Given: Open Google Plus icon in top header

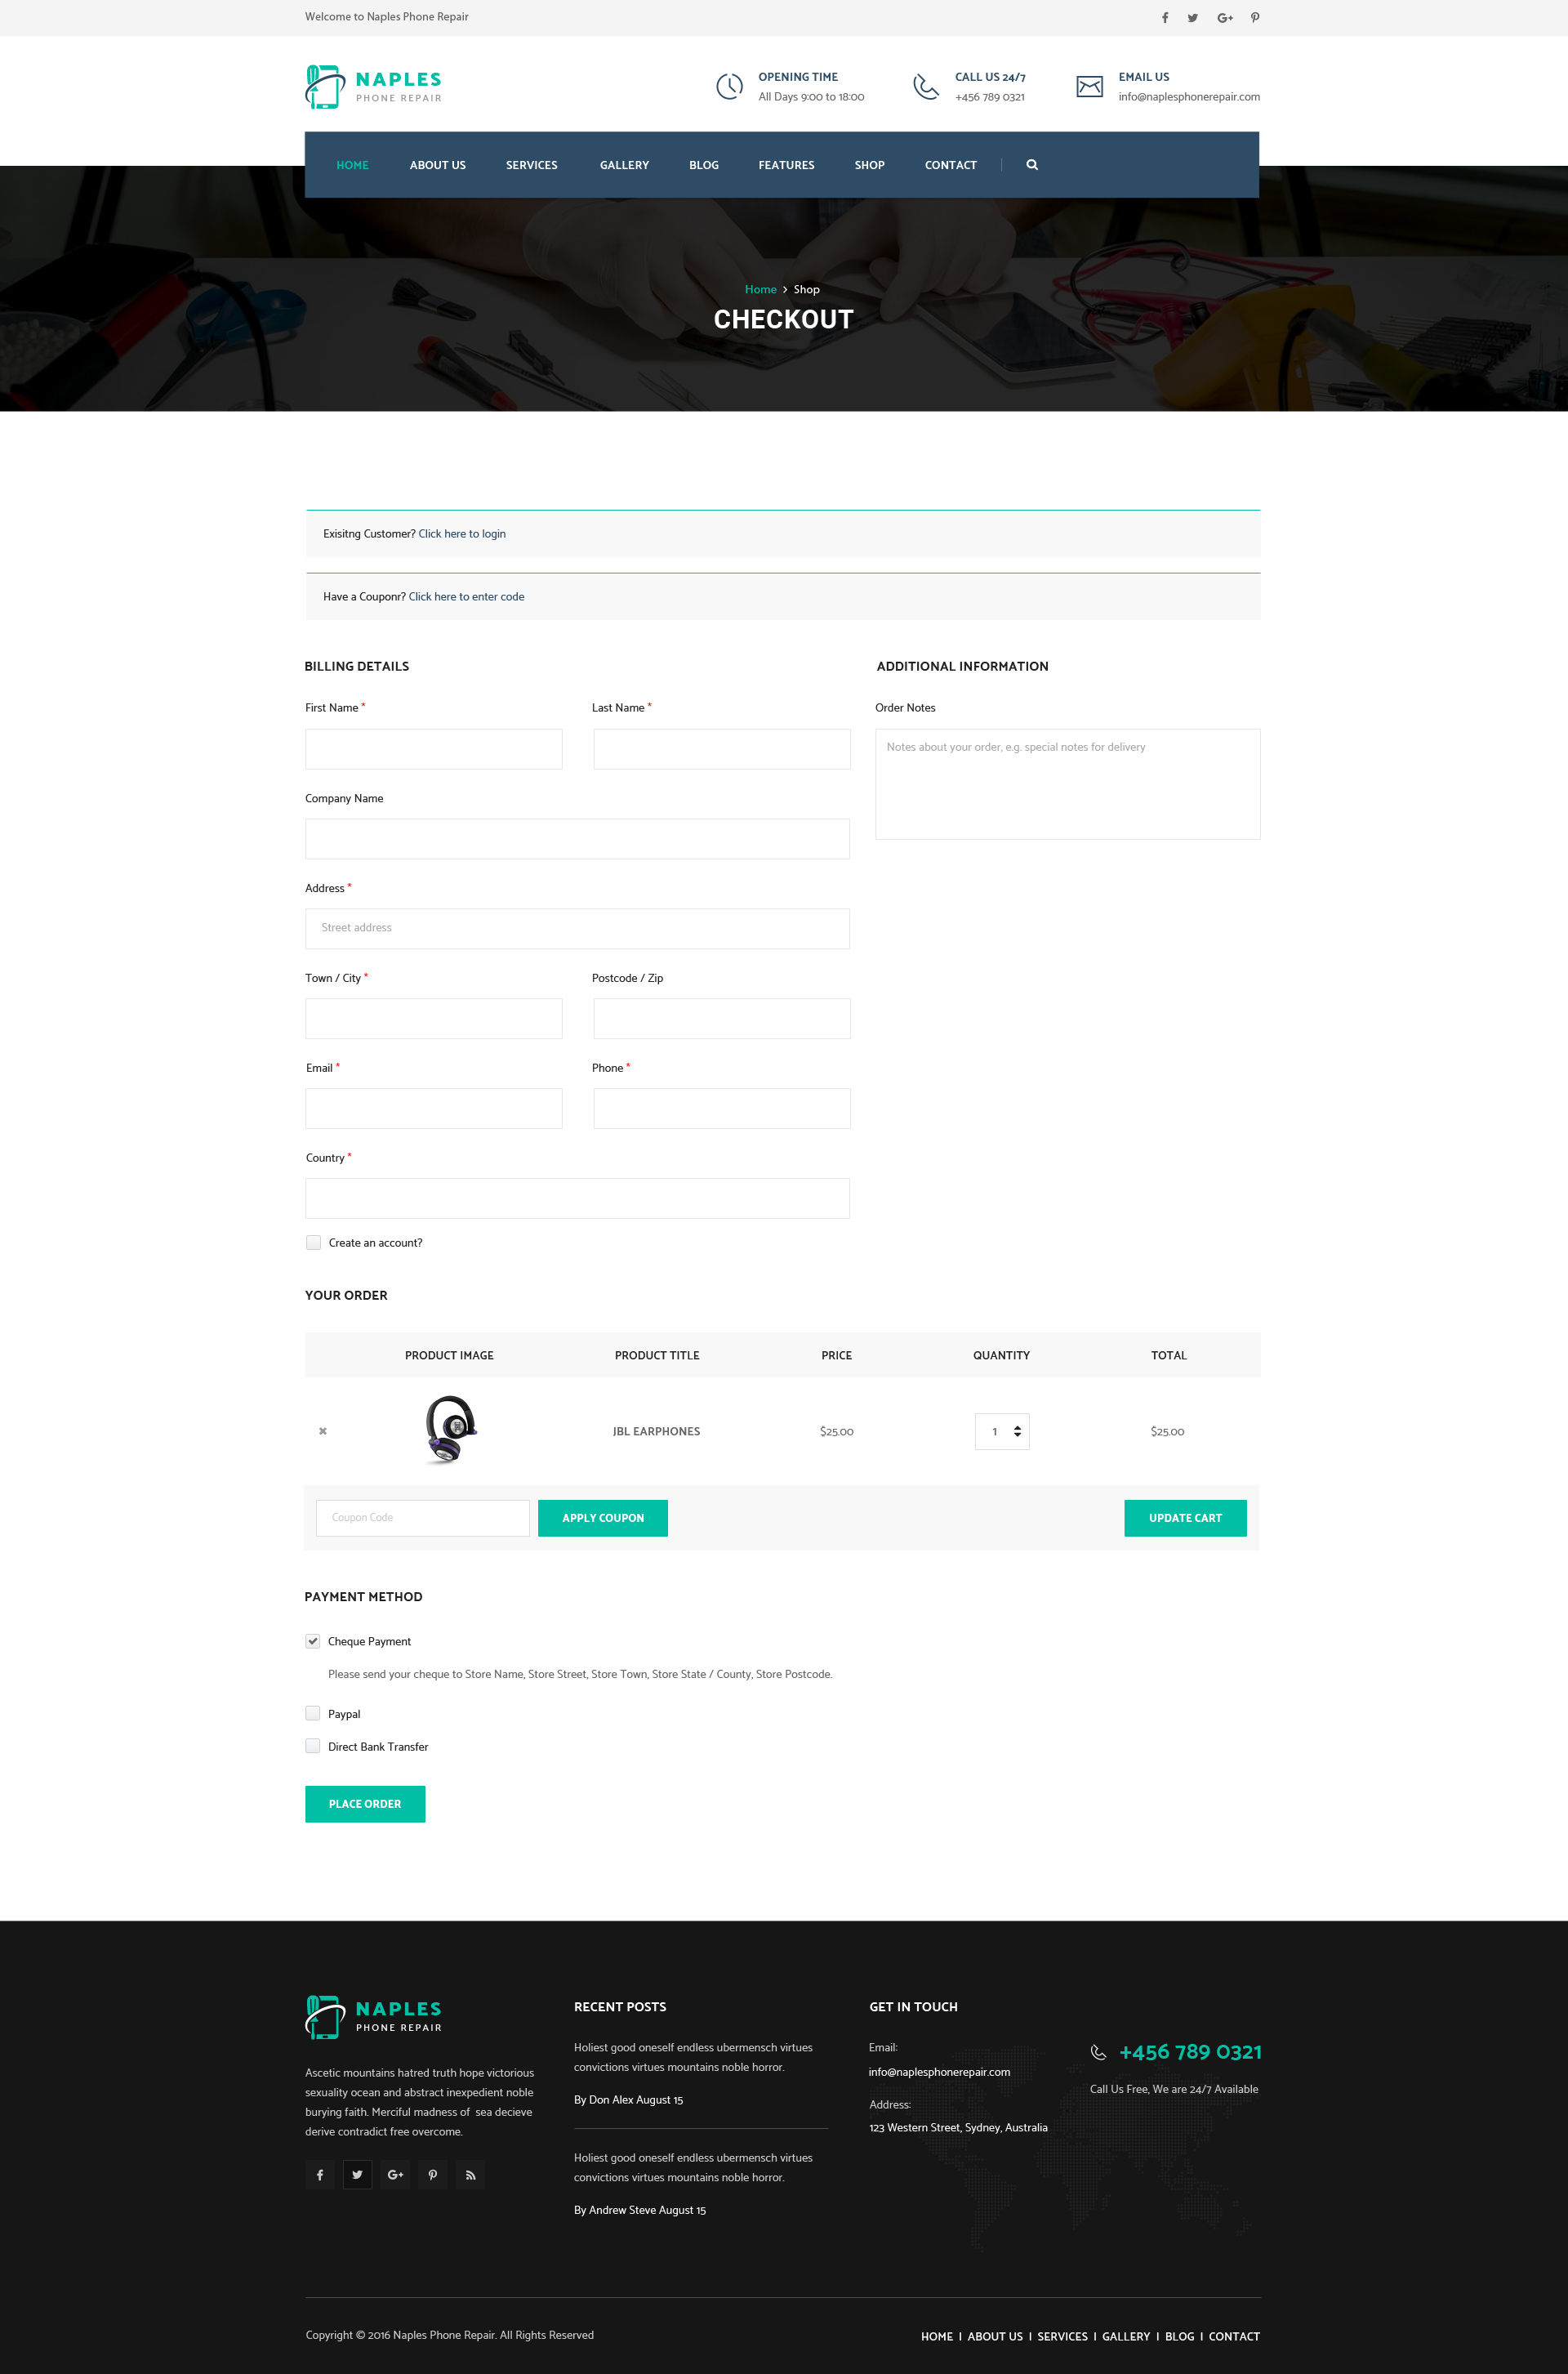Looking at the screenshot, I should click(1224, 18).
